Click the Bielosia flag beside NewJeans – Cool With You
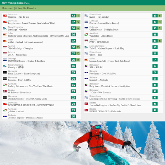The width and height of the screenshot is (165, 165). coord(86,72)
